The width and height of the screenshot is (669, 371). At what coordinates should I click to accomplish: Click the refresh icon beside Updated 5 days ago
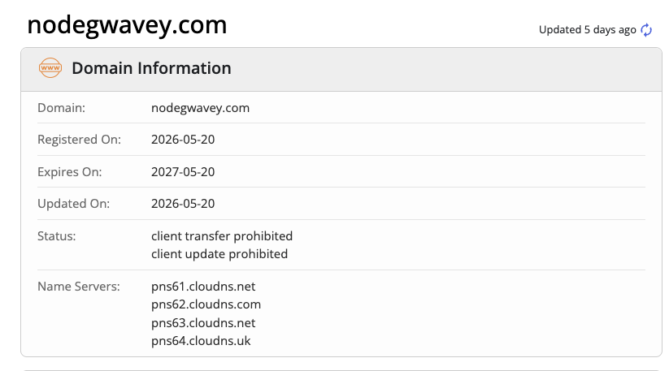coord(646,30)
